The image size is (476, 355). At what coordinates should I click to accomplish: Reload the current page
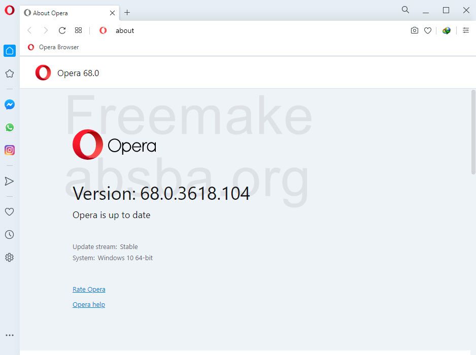(62, 30)
